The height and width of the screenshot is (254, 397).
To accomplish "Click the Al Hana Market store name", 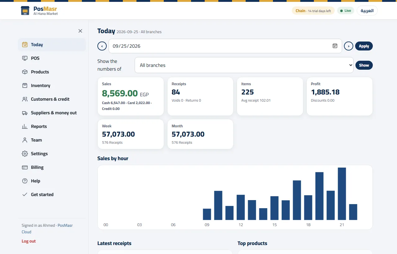I will coord(46,14).
